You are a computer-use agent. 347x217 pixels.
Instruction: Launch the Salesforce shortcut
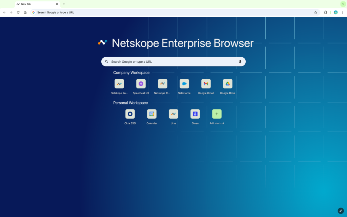point(184,84)
